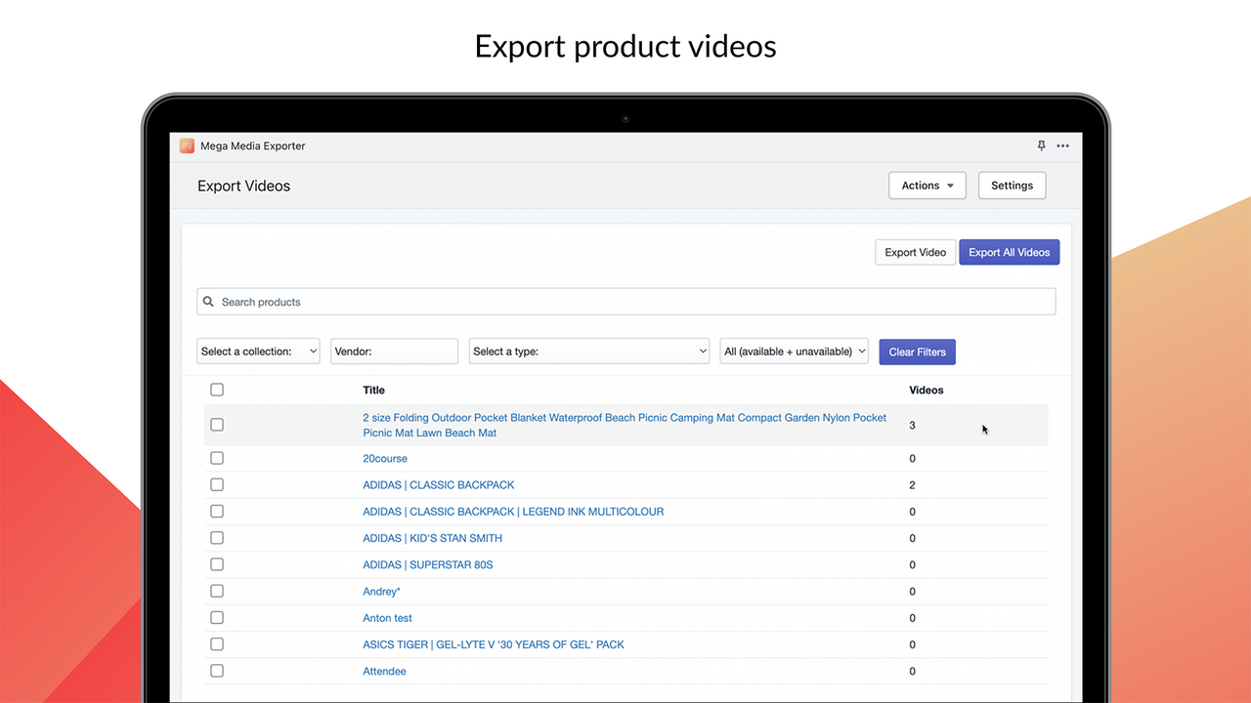Check the ASICS TIGER GEL-LYTE checkbox
The height and width of the screenshot is (703, 1251).
[x=216, y=643]
